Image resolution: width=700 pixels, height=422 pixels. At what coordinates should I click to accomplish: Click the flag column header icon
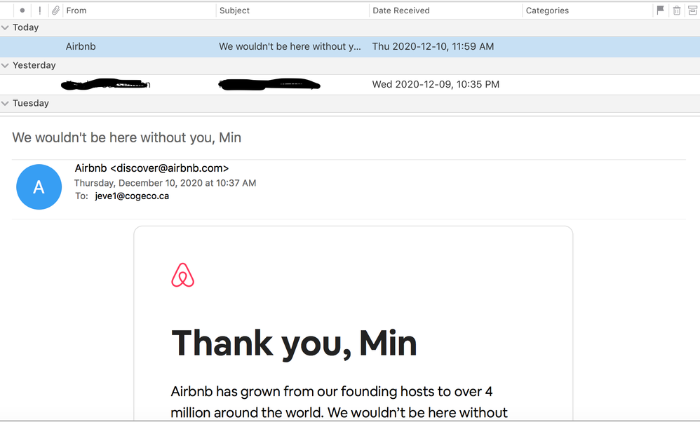[660, 11]
